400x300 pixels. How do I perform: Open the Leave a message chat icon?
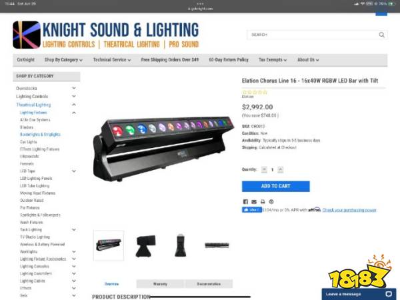[x=389, y=294]
